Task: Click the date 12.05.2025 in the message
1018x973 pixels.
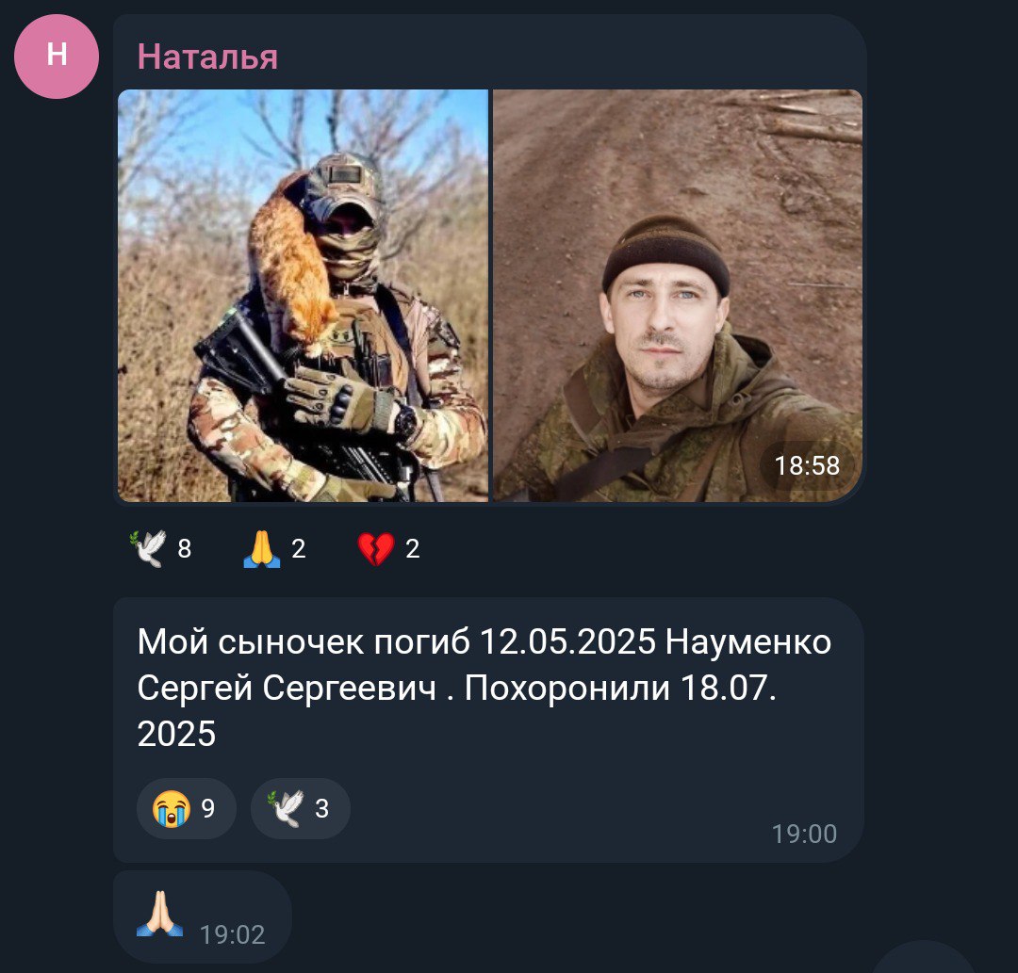Action: click(x=568, y=642)
